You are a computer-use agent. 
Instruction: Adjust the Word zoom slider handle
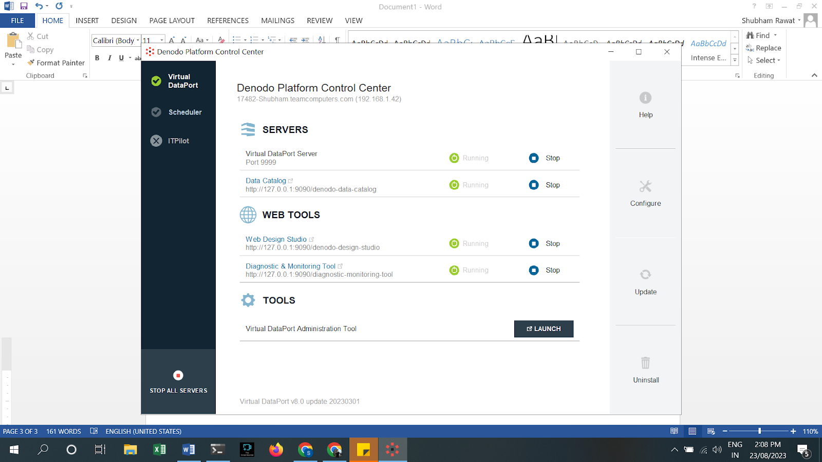click(759, 431)
